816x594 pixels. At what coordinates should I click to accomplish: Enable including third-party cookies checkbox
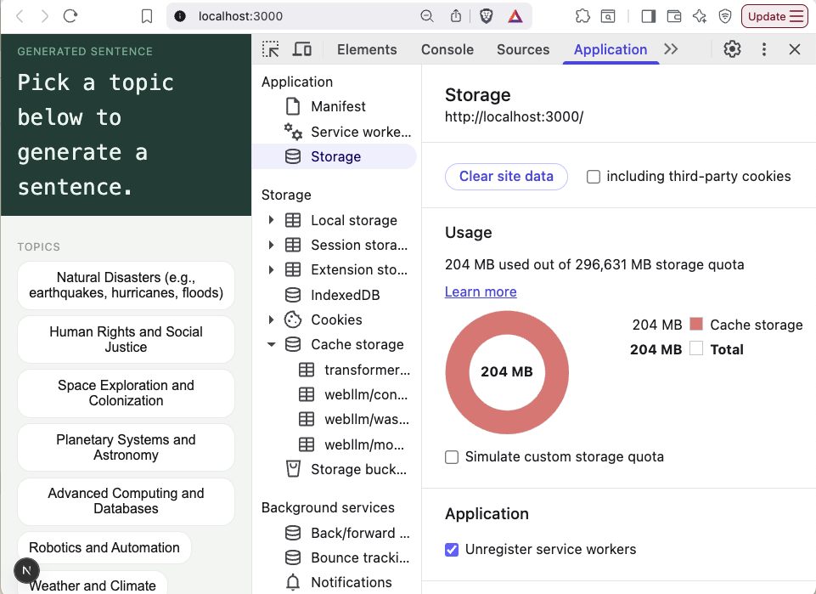click(594, 177)
